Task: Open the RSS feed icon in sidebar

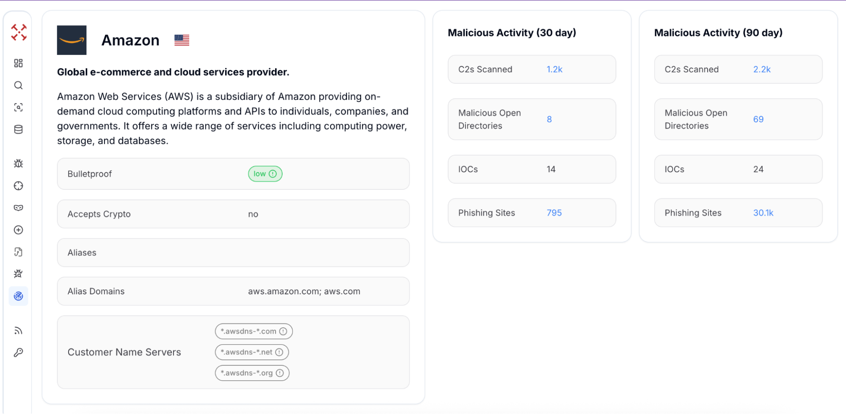Action: [x=18, y=331]
